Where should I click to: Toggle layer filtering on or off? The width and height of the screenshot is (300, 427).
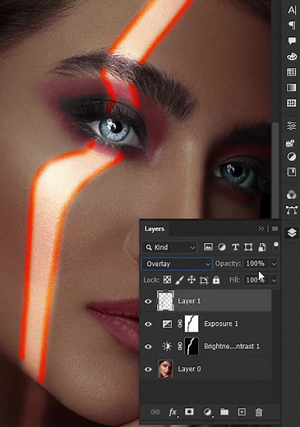click(x=276, y=246)
